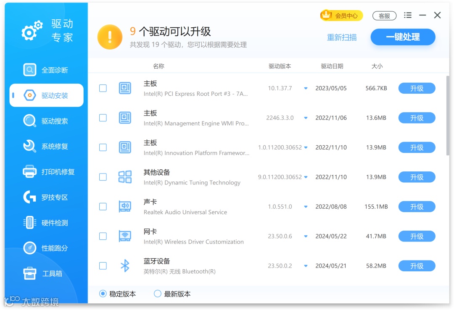454x310 pixels.
Task: Click motherboard icon for Innovation Platform Framework
Action: 125,147
